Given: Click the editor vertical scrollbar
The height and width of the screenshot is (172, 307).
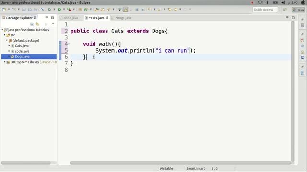Looking at the screenshot, I should [x=293, y=91].
